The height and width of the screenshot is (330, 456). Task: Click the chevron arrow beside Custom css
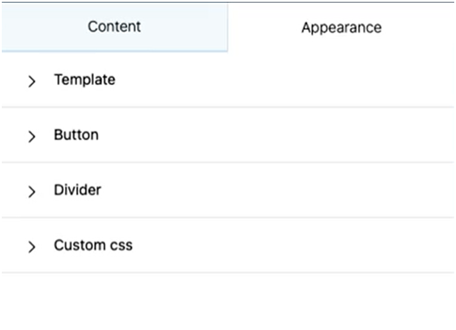[32, 247]
